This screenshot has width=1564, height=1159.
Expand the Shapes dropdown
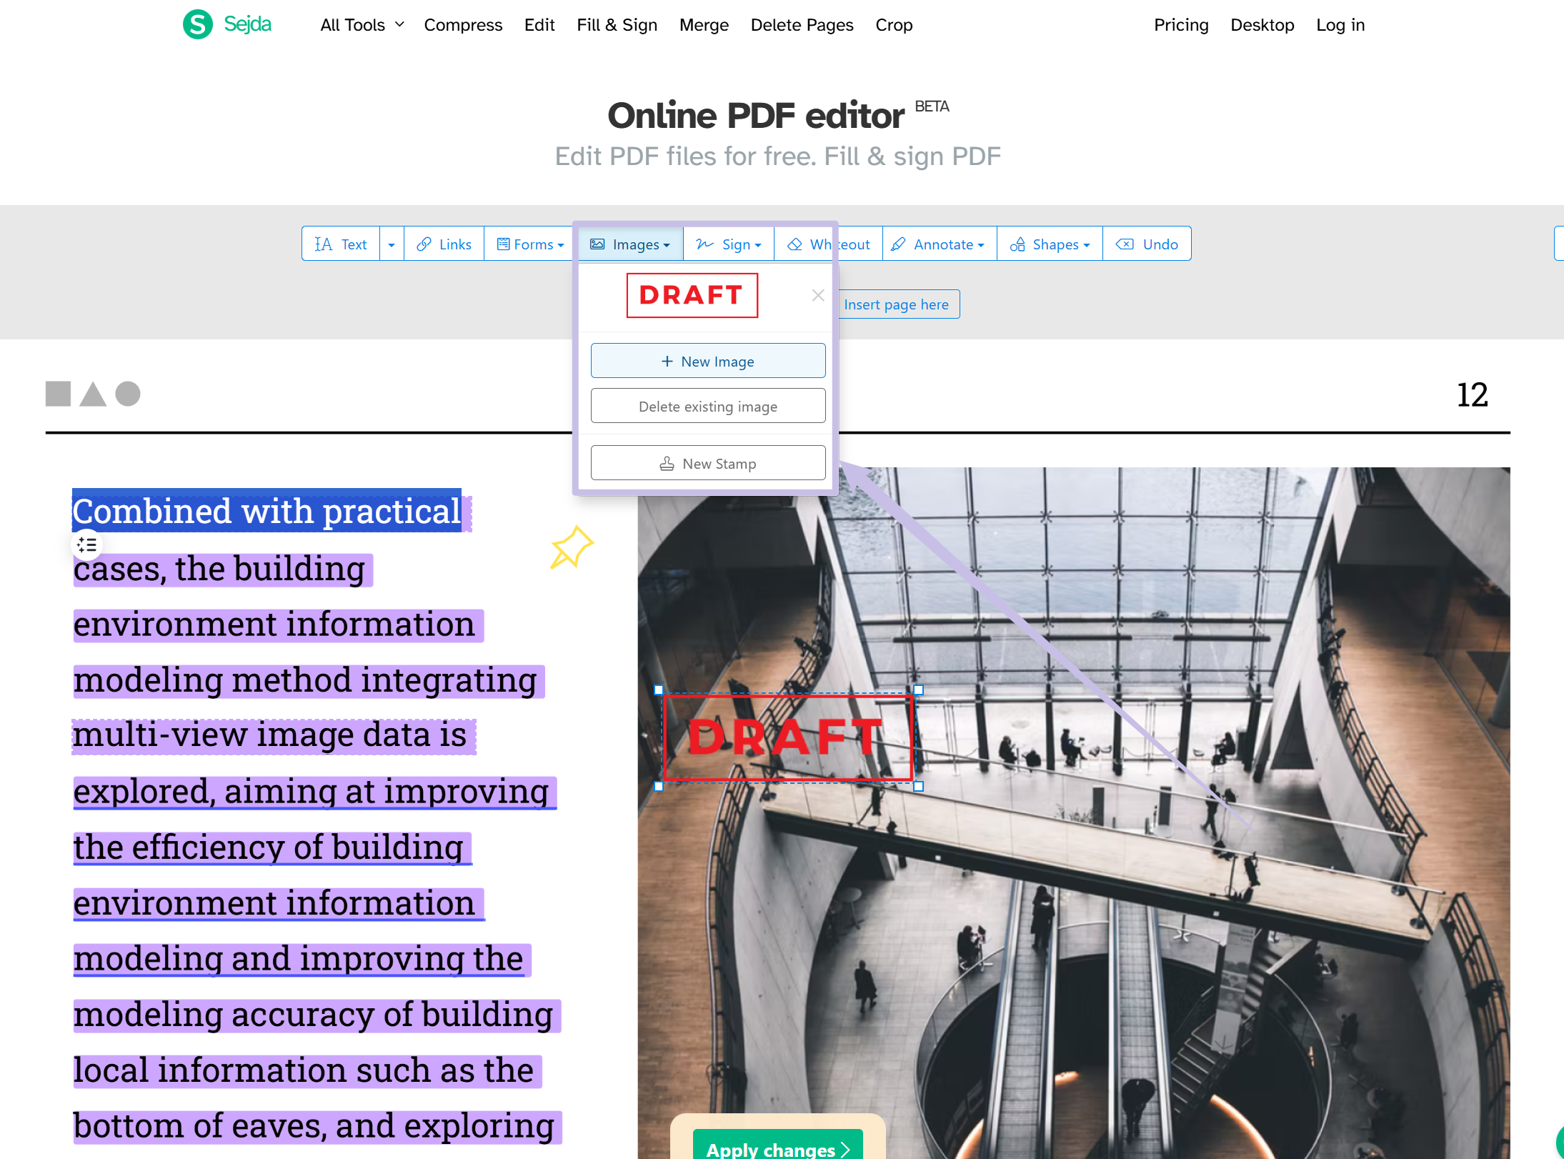[1050, 244]
